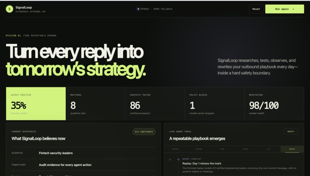The image size is (310, 176).
Task: Click the MISSION 01 label
Action: [x=13, y=36]
